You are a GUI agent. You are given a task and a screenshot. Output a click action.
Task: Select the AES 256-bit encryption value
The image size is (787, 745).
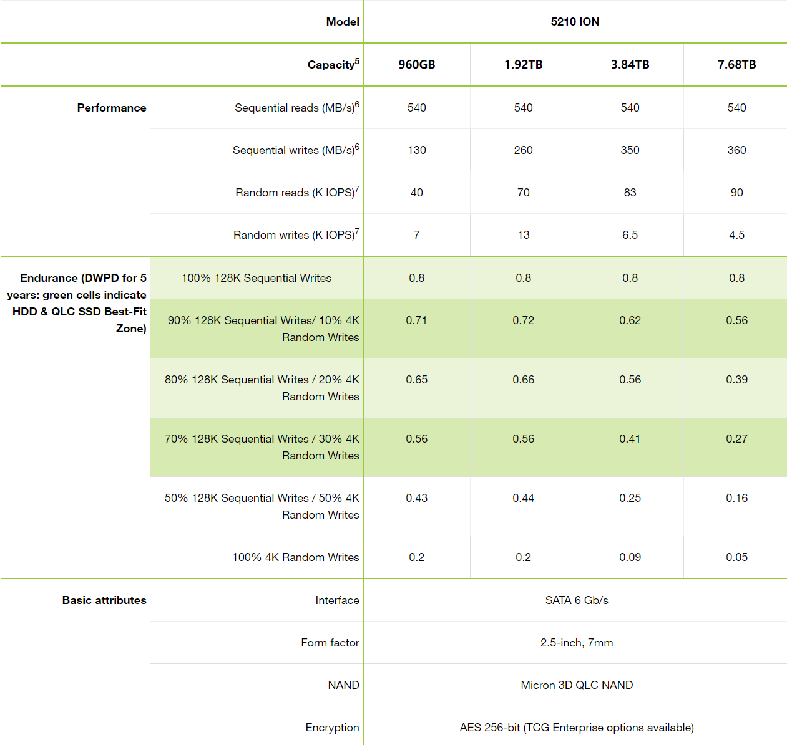(576, 728)
